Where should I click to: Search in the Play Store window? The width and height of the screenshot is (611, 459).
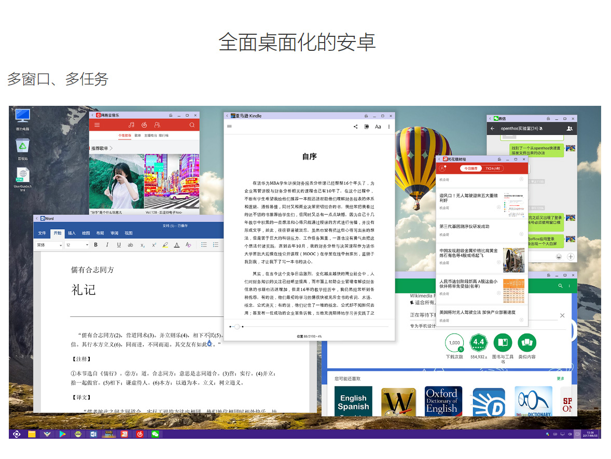(x=560, y=286)
